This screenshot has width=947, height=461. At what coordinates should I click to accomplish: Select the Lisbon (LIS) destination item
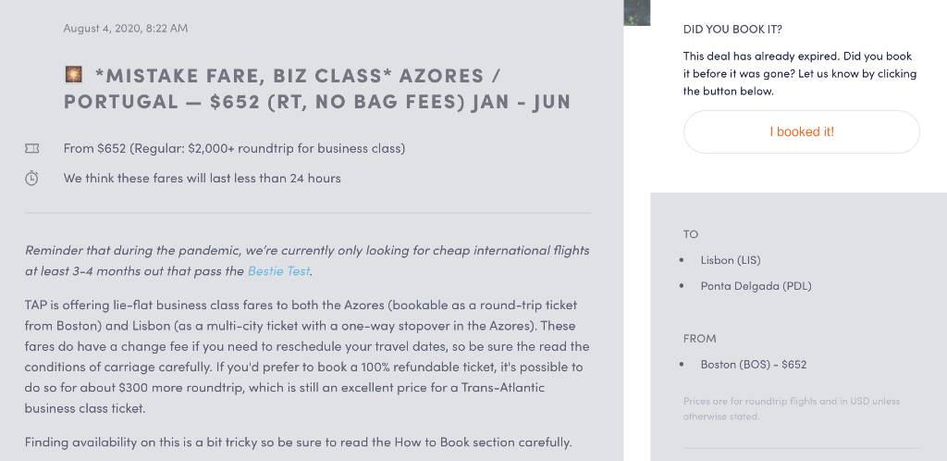click(x=731, y=260)
